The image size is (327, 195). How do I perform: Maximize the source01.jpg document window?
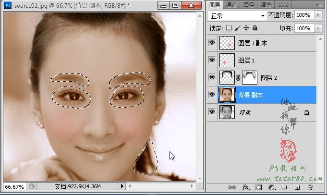[175, 5]
